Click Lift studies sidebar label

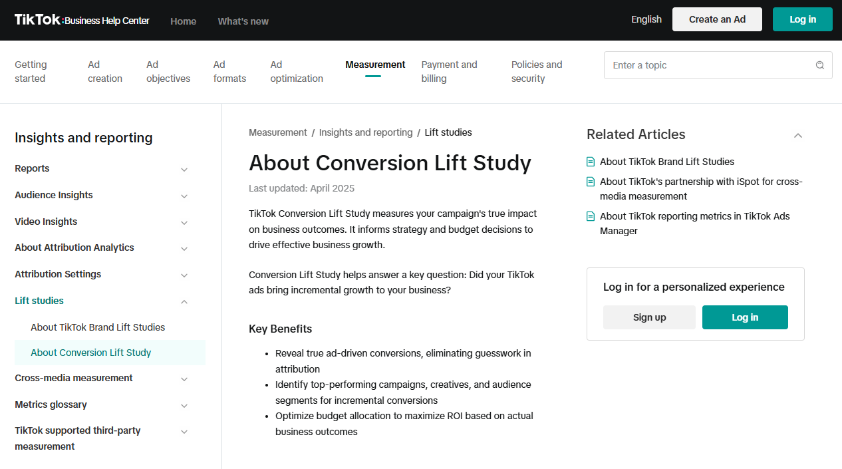tap(39, 301)
